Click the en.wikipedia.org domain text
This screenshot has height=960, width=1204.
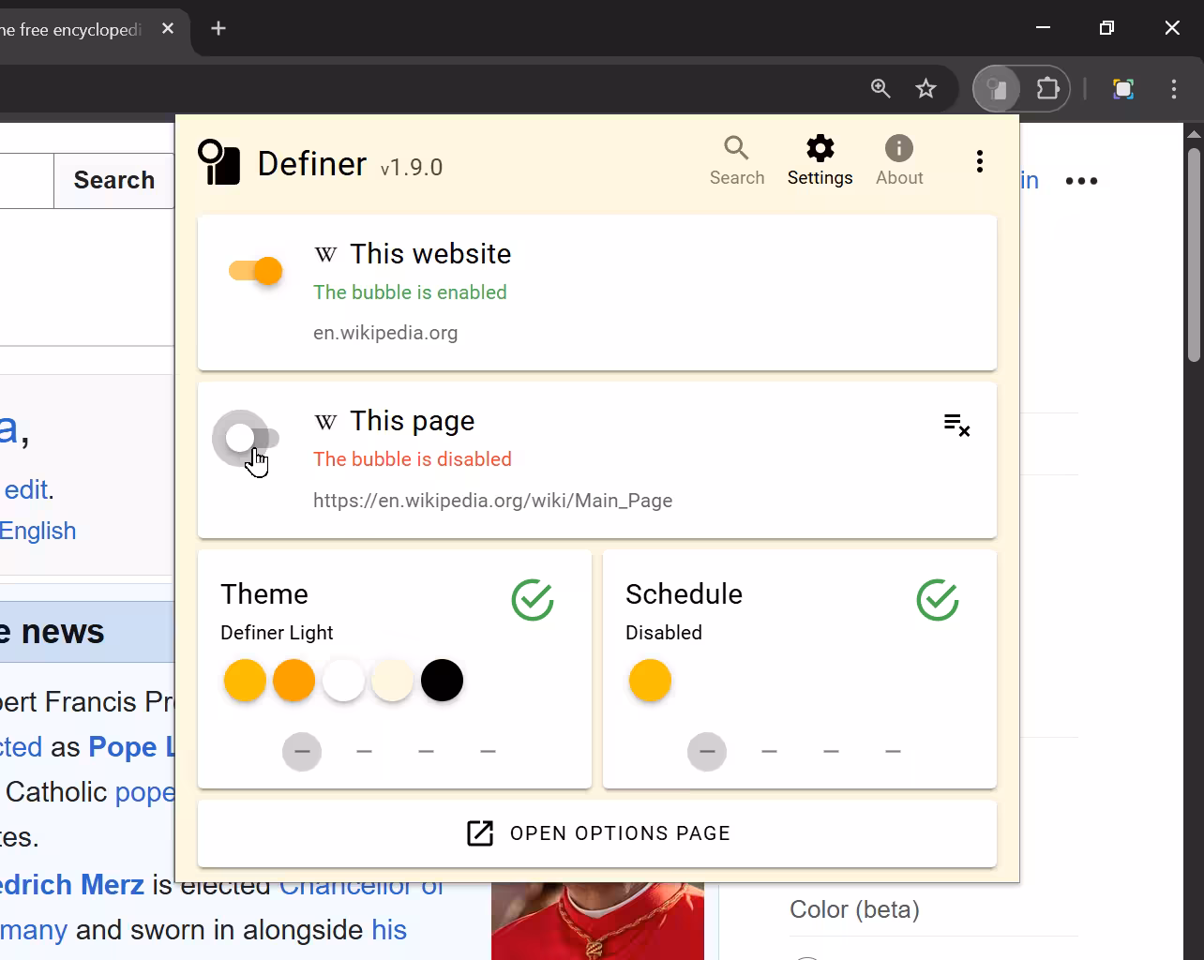[385, 333]
